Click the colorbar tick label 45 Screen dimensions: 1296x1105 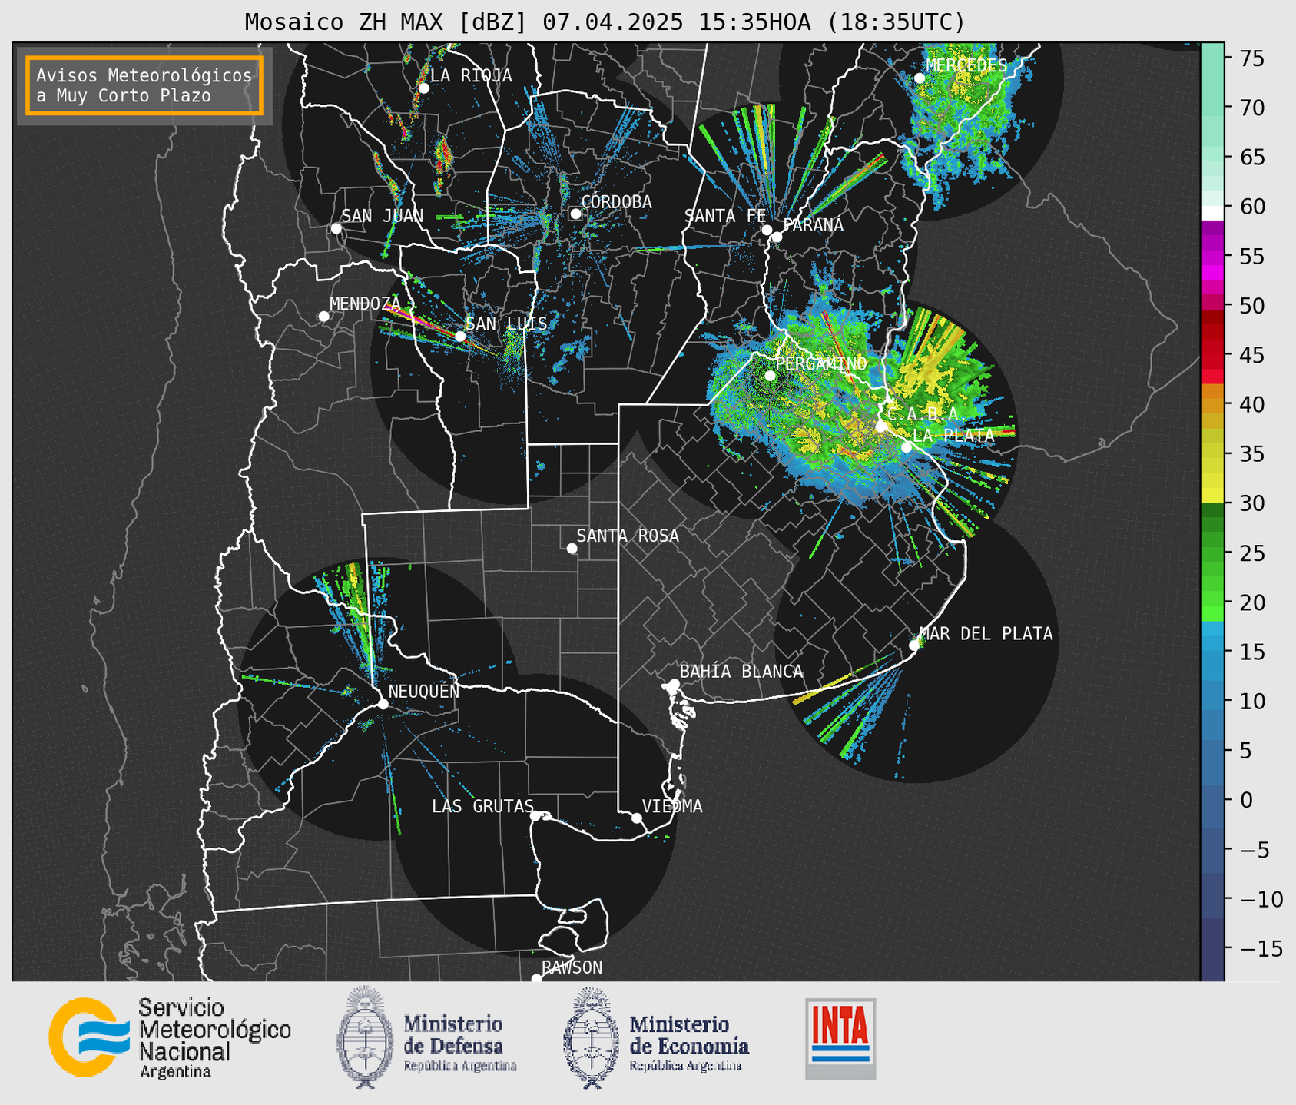point(1252,356)
